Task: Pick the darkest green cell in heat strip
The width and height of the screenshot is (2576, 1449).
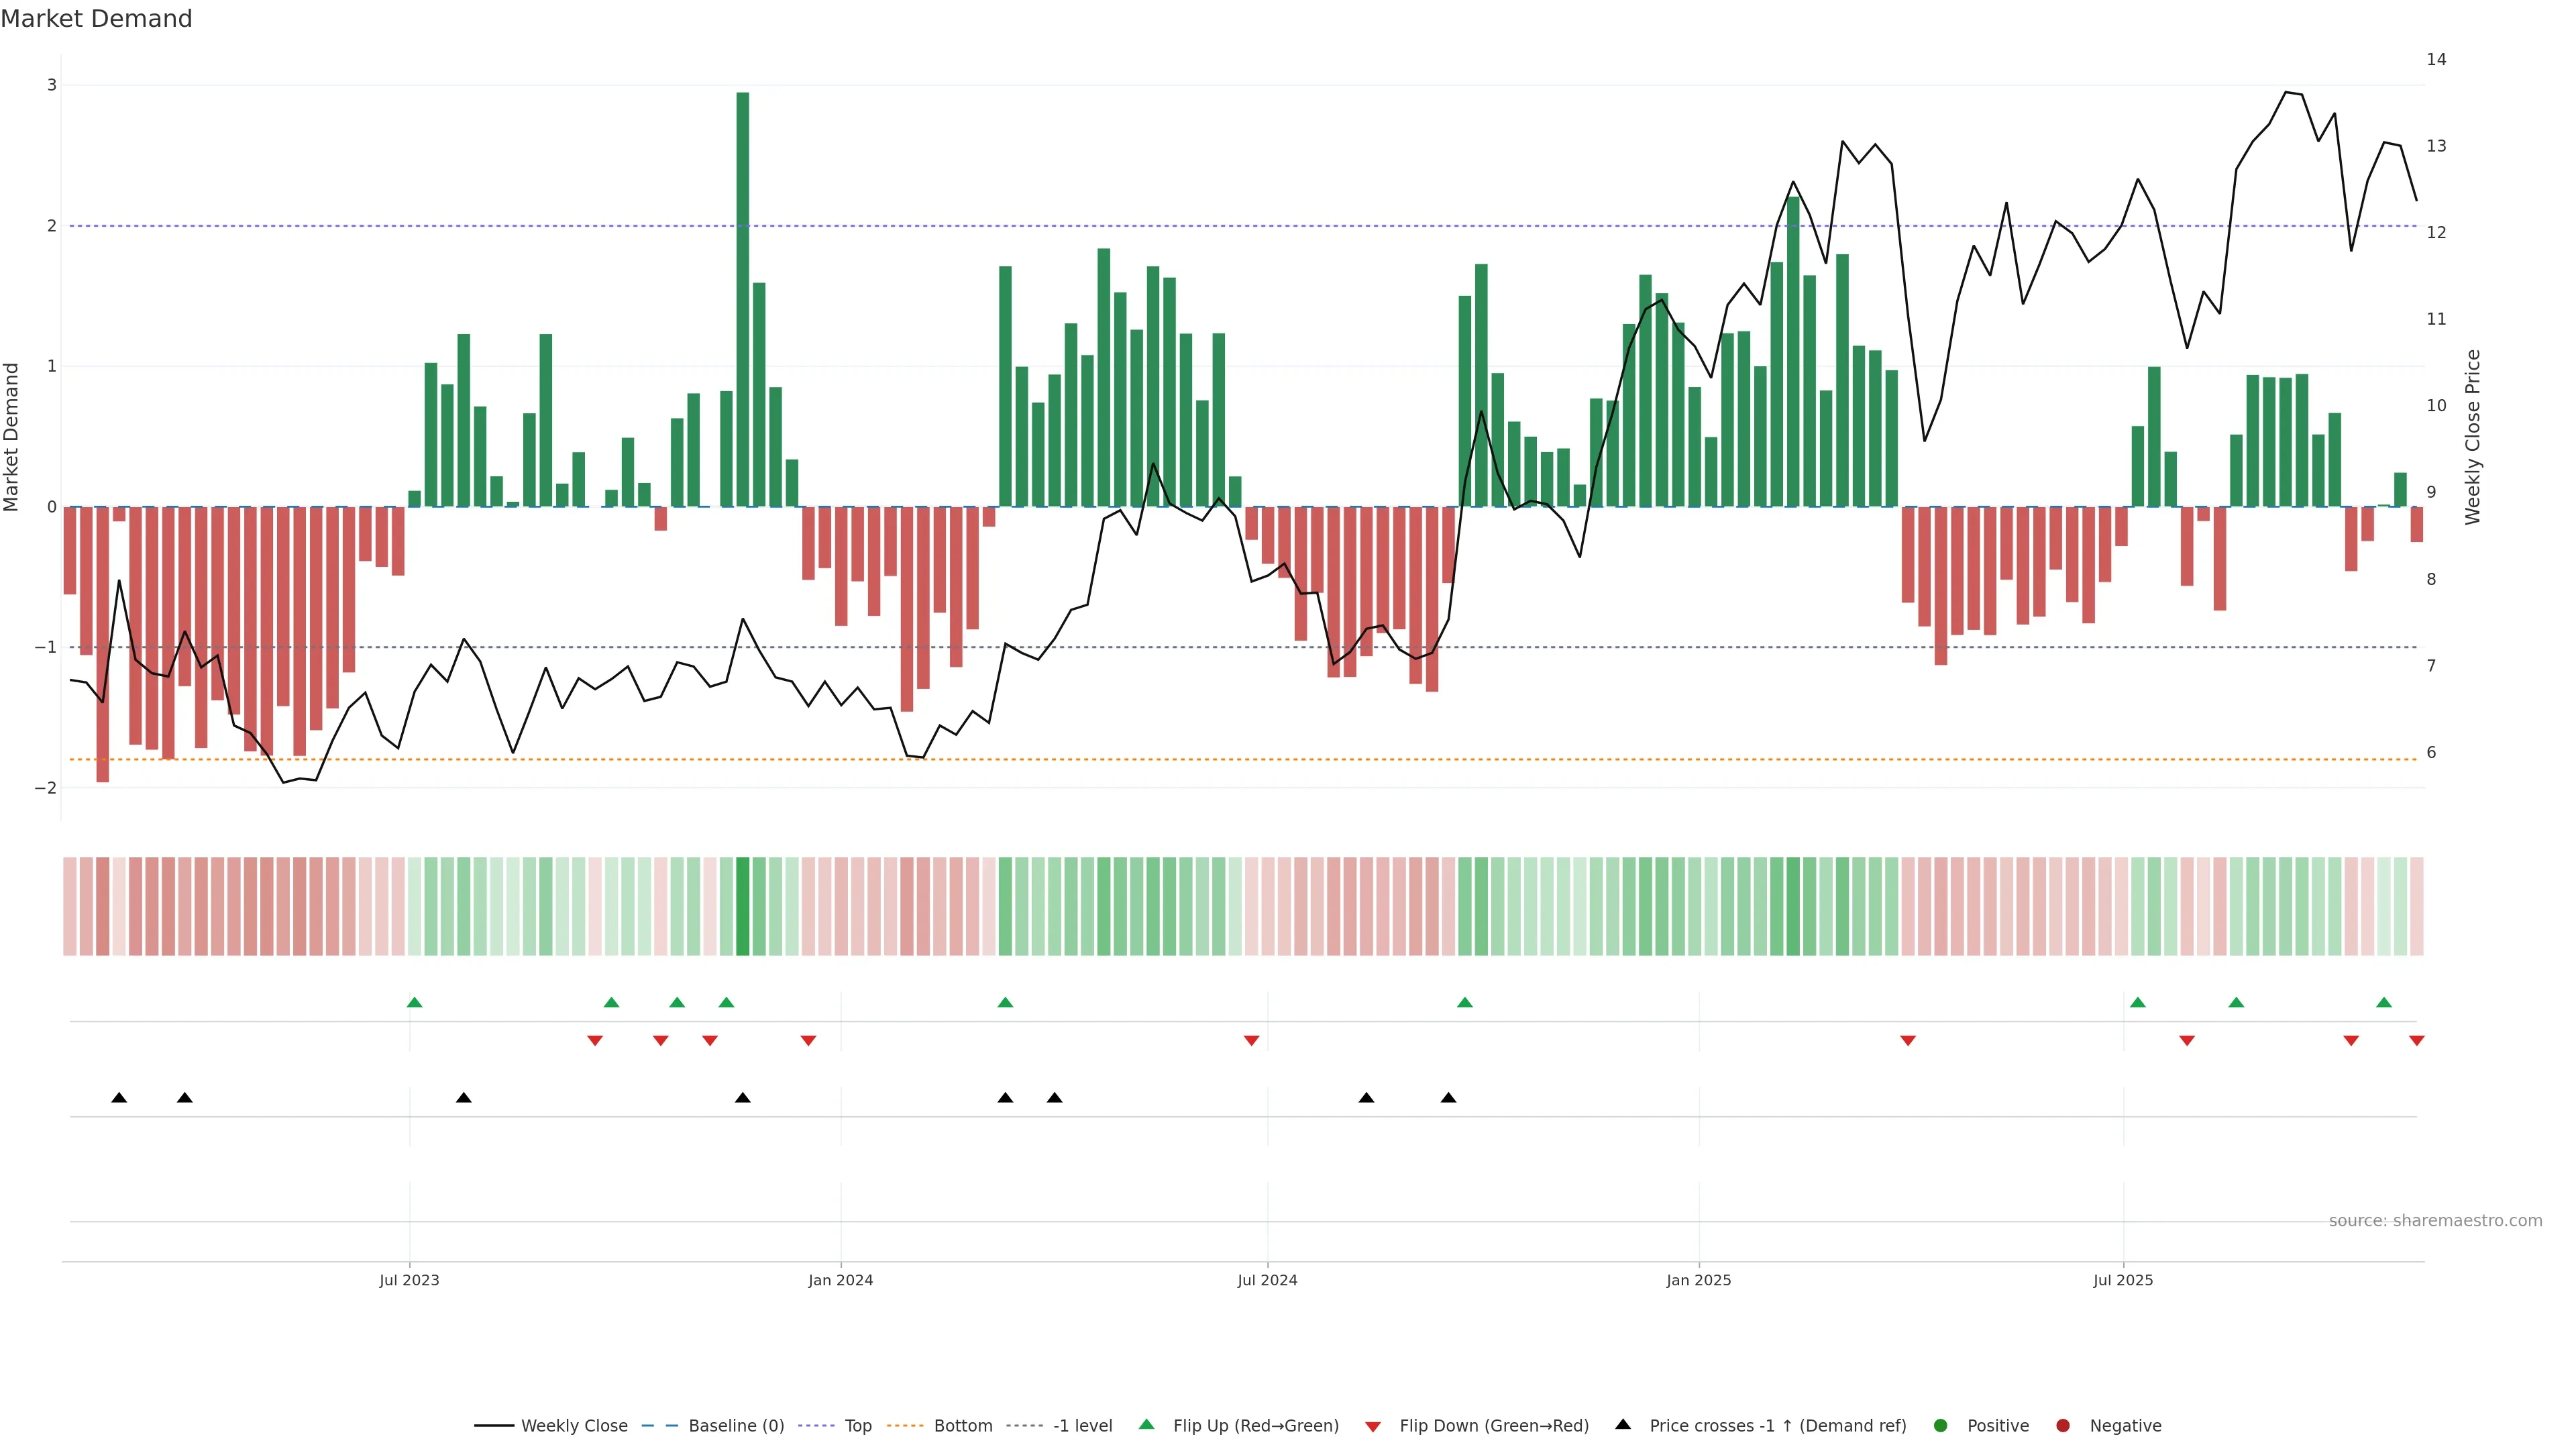Action: 743,906
